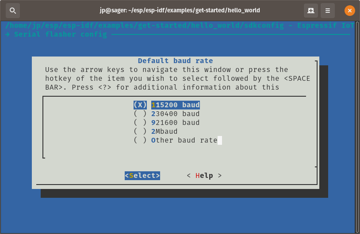
Task: Click the Default baud rate dialog title
Action: [x=176, y=61]
